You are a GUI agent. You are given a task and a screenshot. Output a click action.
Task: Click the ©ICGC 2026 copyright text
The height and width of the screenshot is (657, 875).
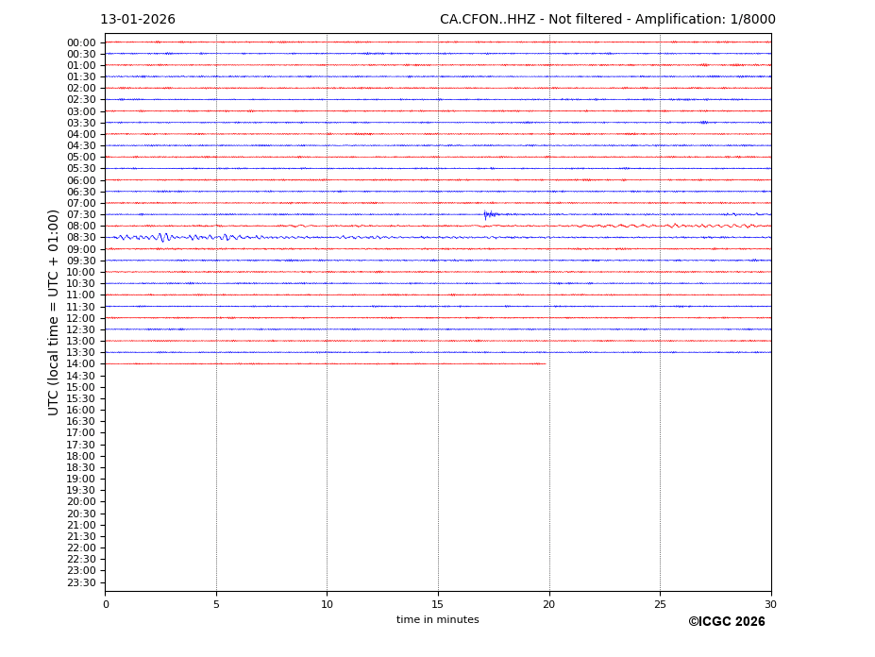click(x=726, y=622)
